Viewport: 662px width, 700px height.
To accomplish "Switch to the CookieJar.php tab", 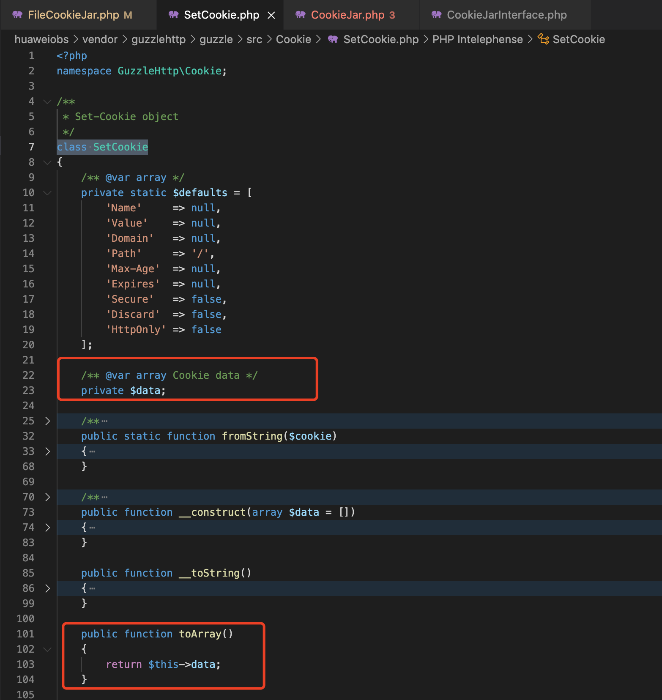I will 347,15.
